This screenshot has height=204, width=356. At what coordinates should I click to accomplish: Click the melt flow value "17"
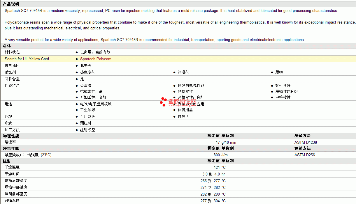pos(218,142)
